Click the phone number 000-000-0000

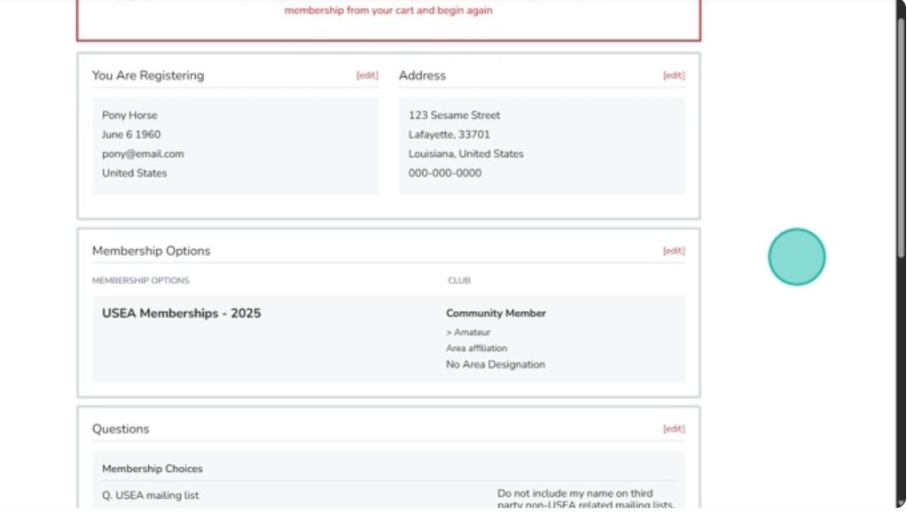[x=445, y=174]
